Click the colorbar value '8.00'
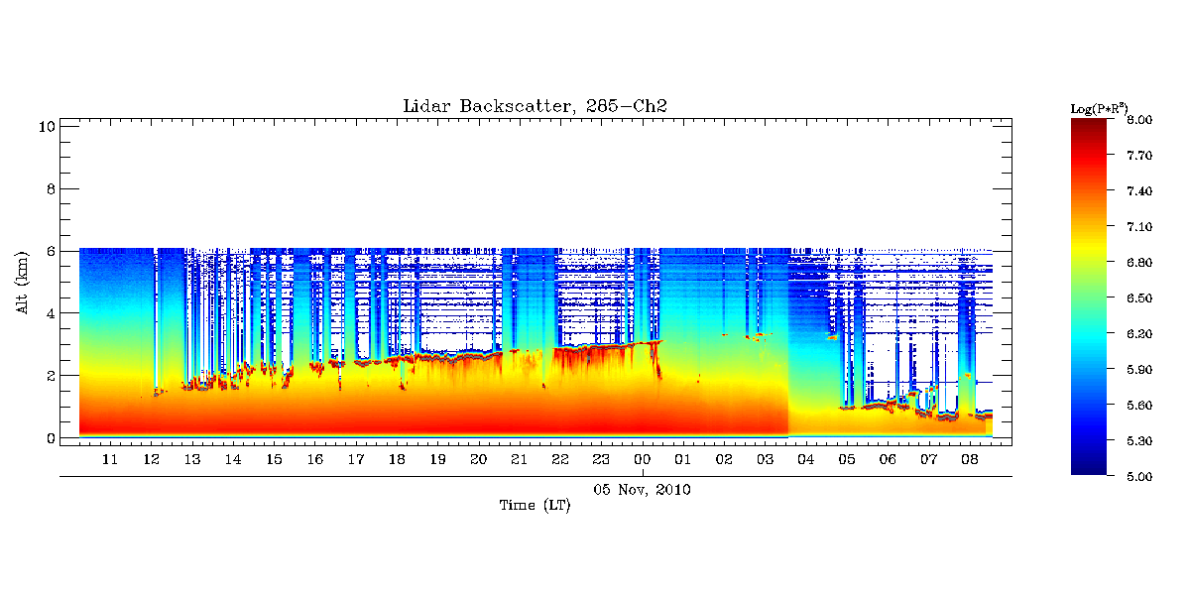Viewport: 1190px width, 595px height. point(1139,120)
